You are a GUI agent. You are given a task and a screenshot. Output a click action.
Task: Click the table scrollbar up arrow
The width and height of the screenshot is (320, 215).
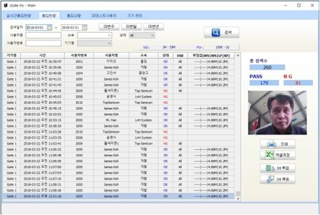[x=238, y=56]
